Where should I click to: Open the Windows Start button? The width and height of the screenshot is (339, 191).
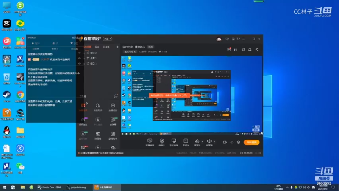pos(4,187)
